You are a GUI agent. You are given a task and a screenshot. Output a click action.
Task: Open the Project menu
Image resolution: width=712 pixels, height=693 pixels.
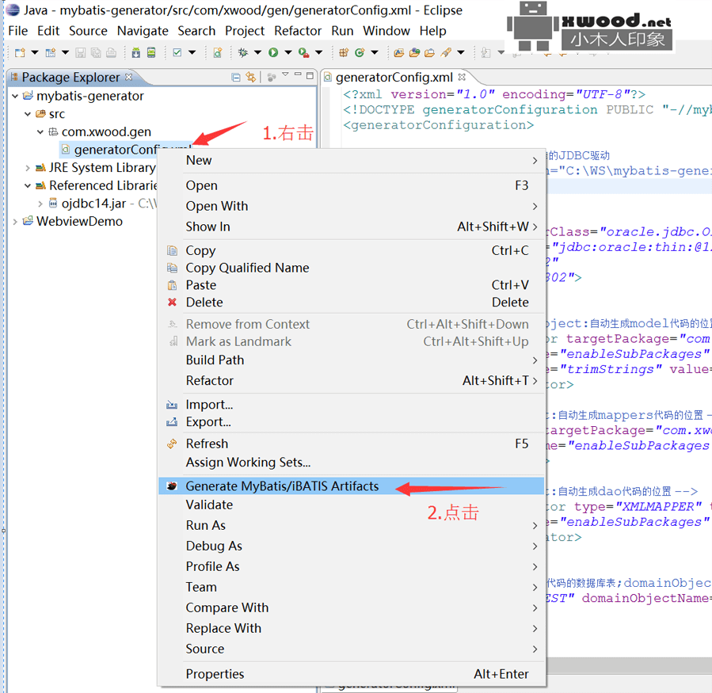pyautogui.click(x=245, y=31)
